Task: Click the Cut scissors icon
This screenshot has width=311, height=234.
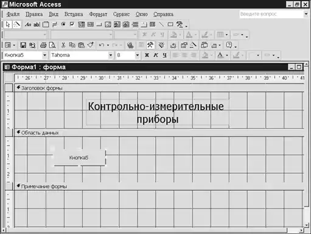Action: 63,45
